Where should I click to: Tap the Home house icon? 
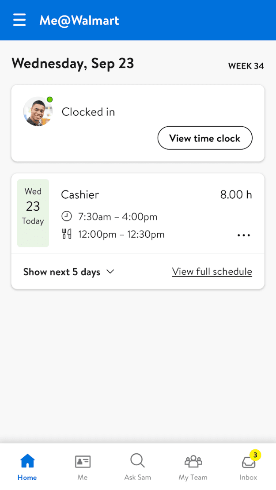(27, 461)
